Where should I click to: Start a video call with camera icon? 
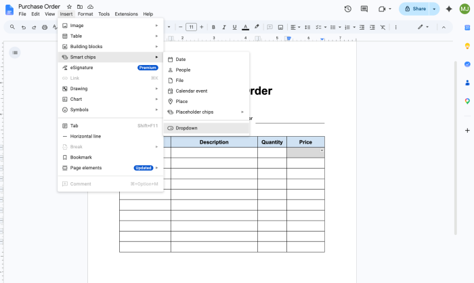(382, 9)
